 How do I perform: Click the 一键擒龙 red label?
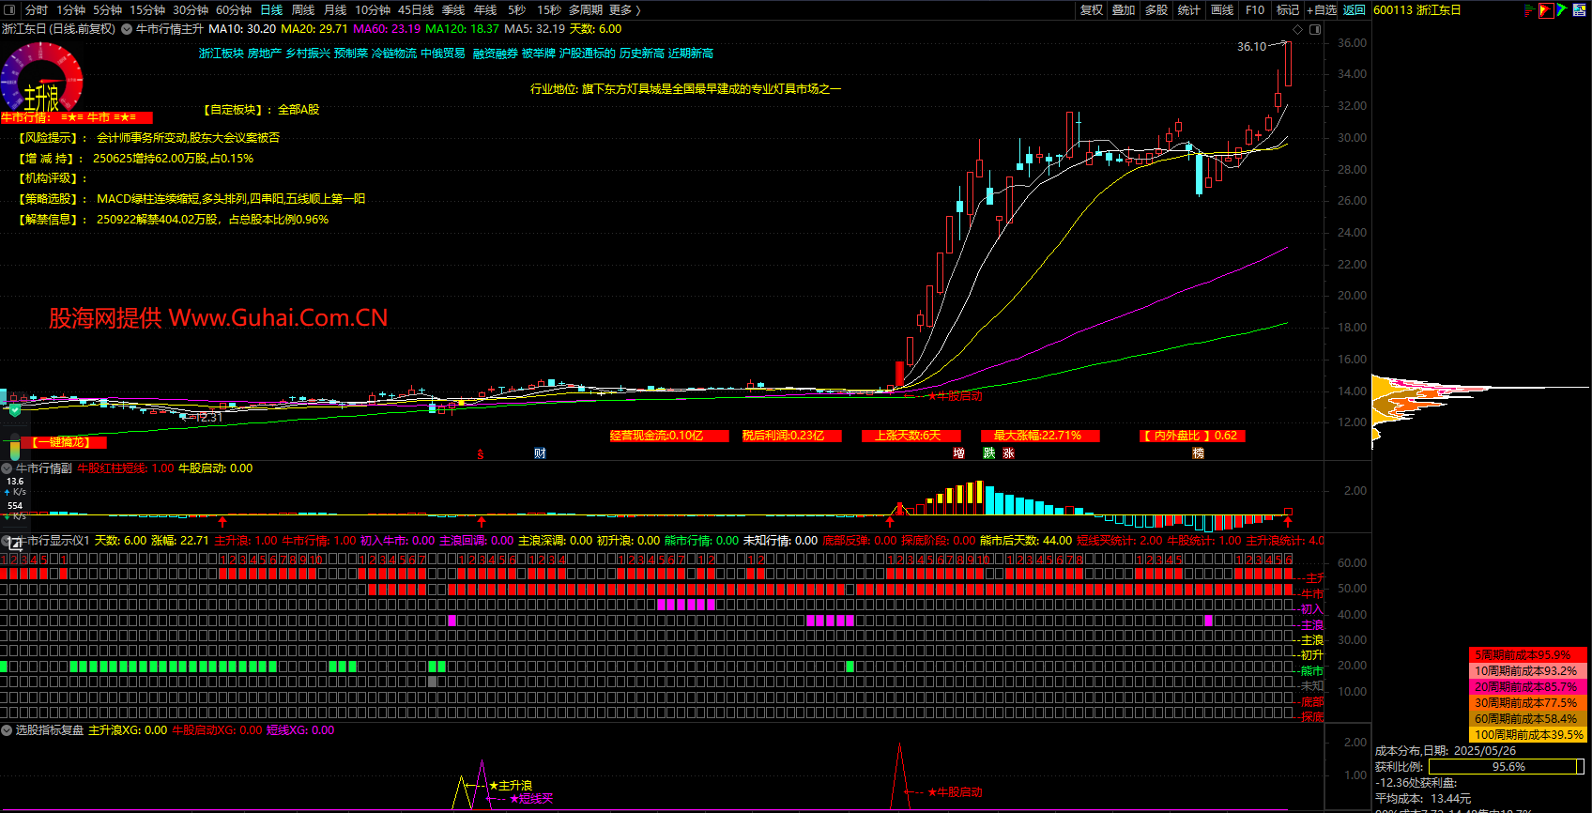(62, 442)
